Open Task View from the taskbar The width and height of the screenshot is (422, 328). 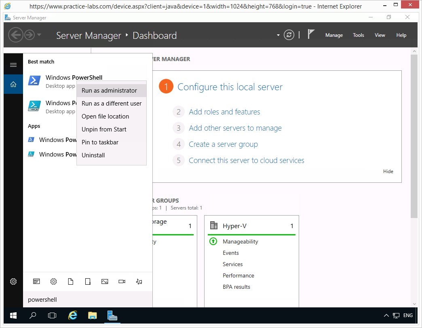52,315
